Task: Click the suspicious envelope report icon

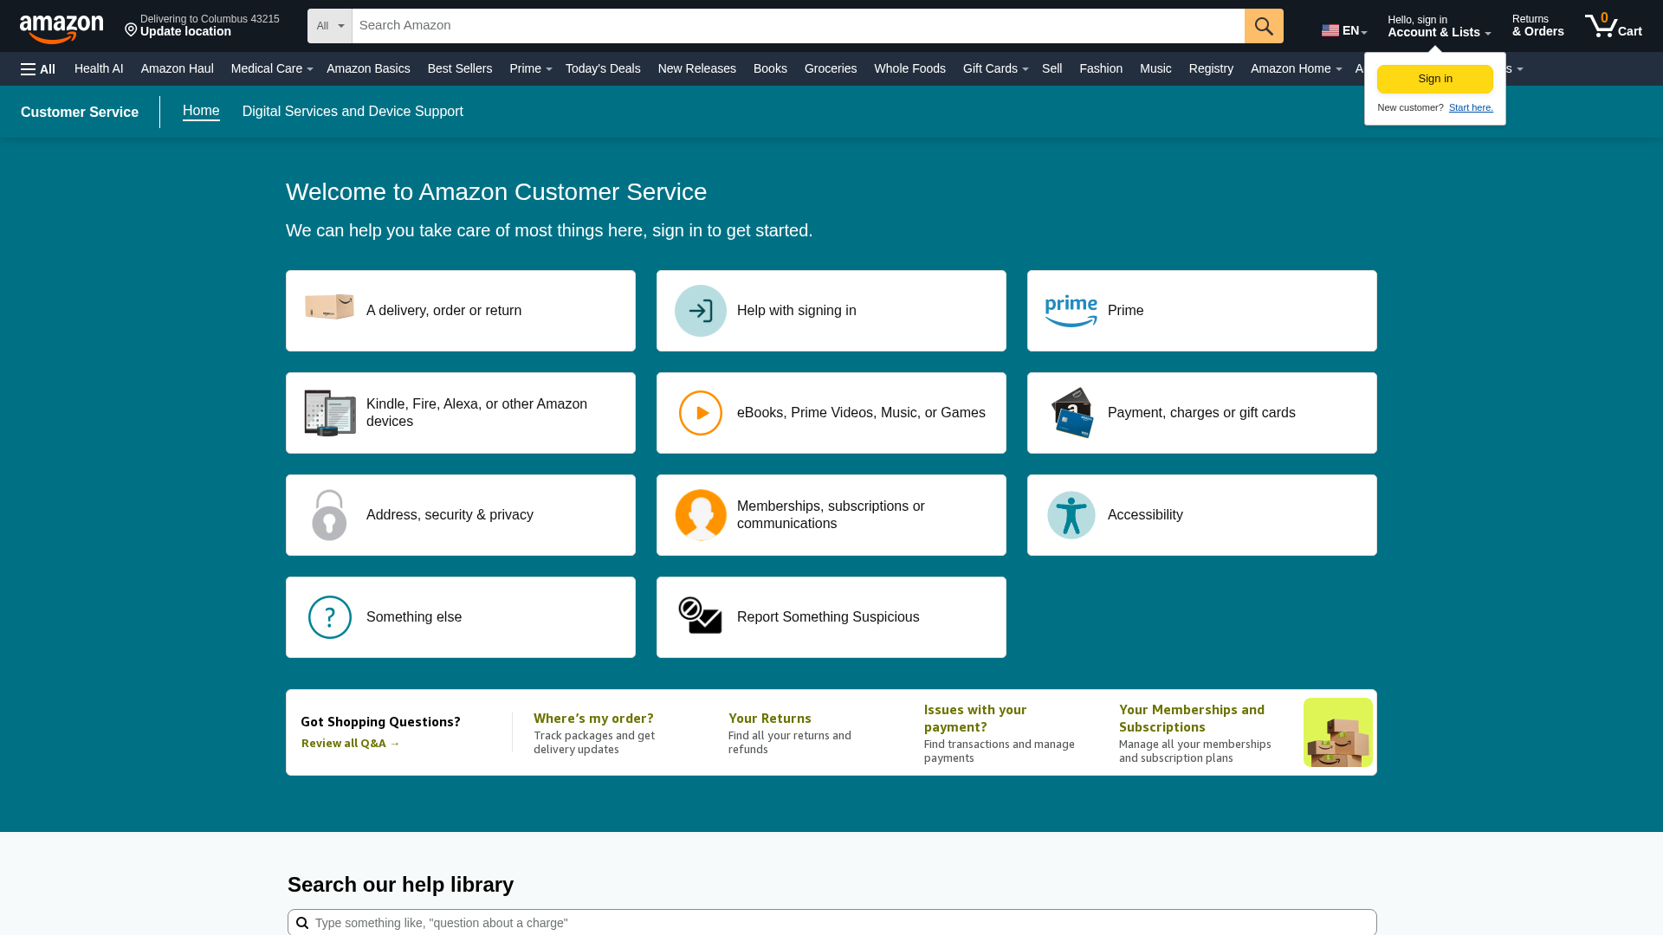Action: click(700, 616)
